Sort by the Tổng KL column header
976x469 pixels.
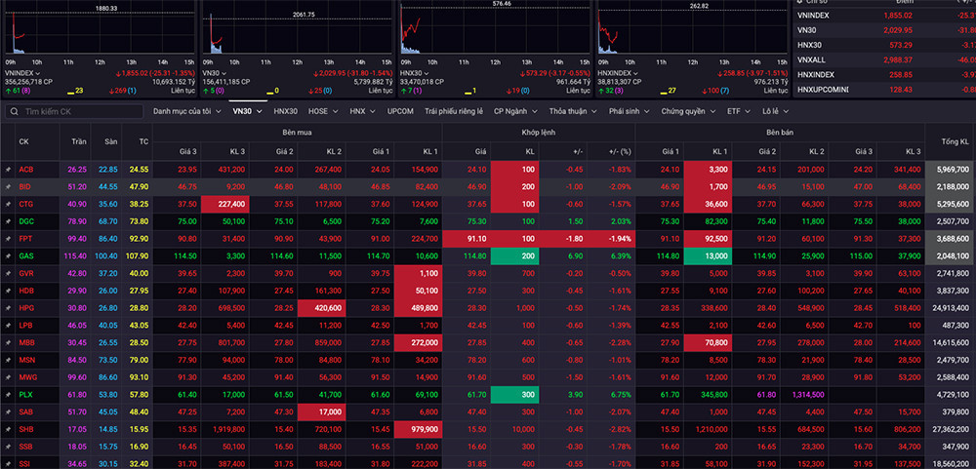click(950, 141)
